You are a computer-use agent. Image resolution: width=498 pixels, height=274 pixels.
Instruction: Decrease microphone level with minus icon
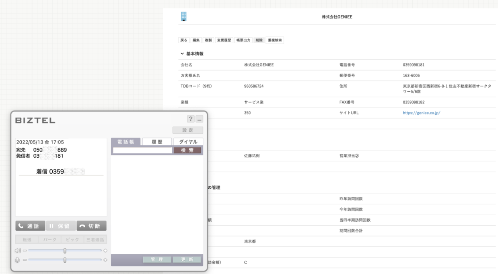coord(24,260)
